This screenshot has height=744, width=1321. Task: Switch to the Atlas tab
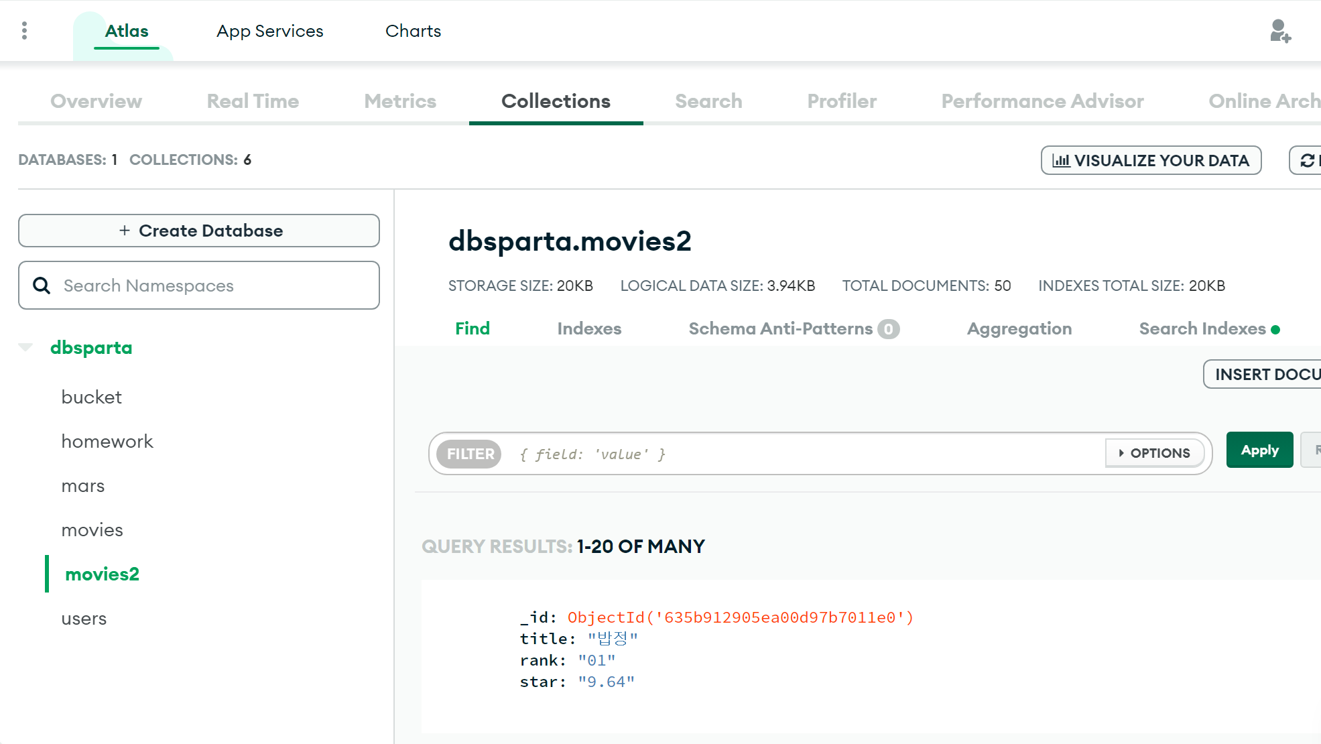pos(127,32)
